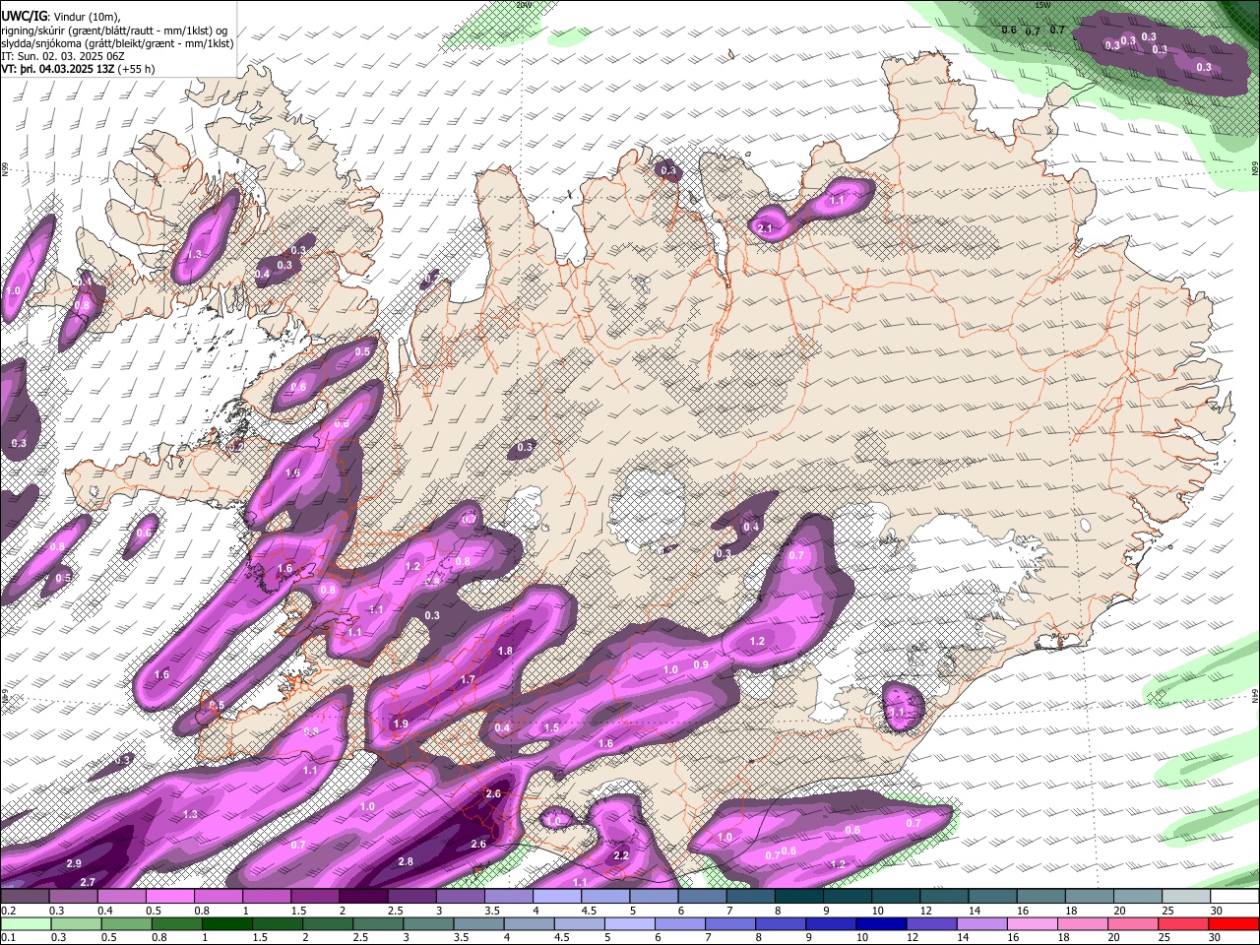Select the dark teal swatch labeled 8 on upper scale
The image size is (1260, 945).
click(x=798, y=896)
